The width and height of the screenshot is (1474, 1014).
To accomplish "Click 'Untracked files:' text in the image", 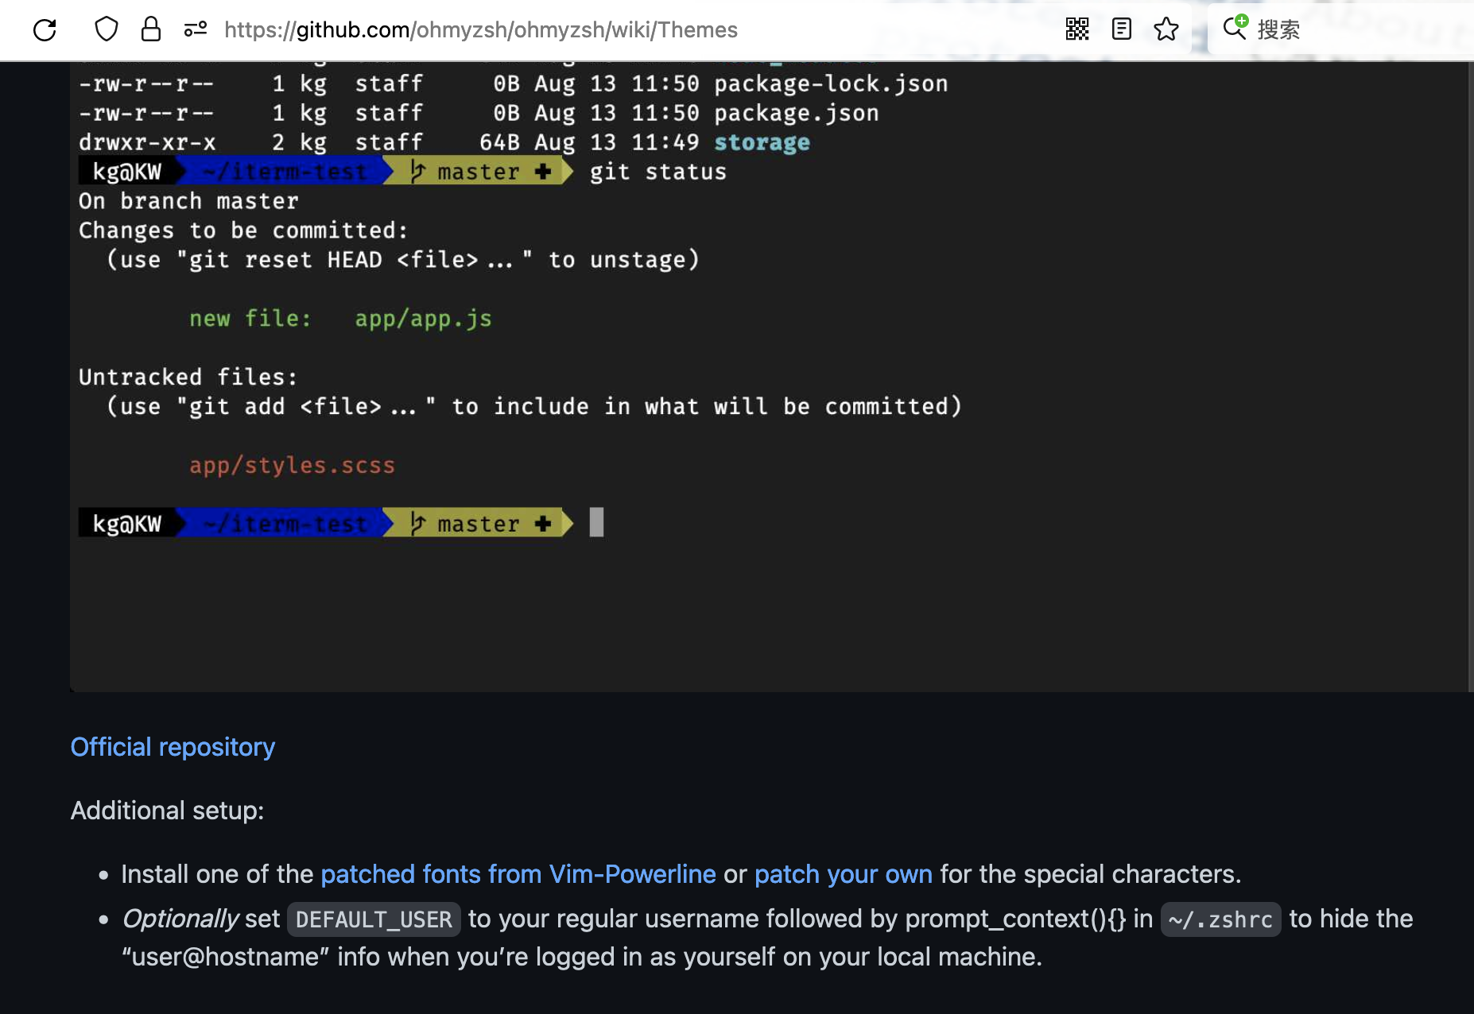I will [x=188, y=377].
